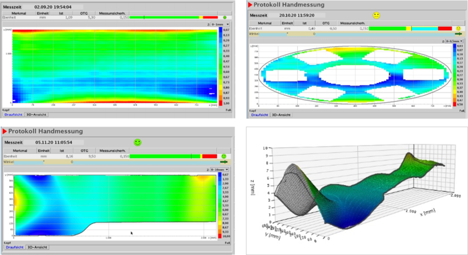Viewport: 468px width, 255px height.
Task: Click the tolerance bar in the 8,16 Ebenheit row
Action: 173,156
